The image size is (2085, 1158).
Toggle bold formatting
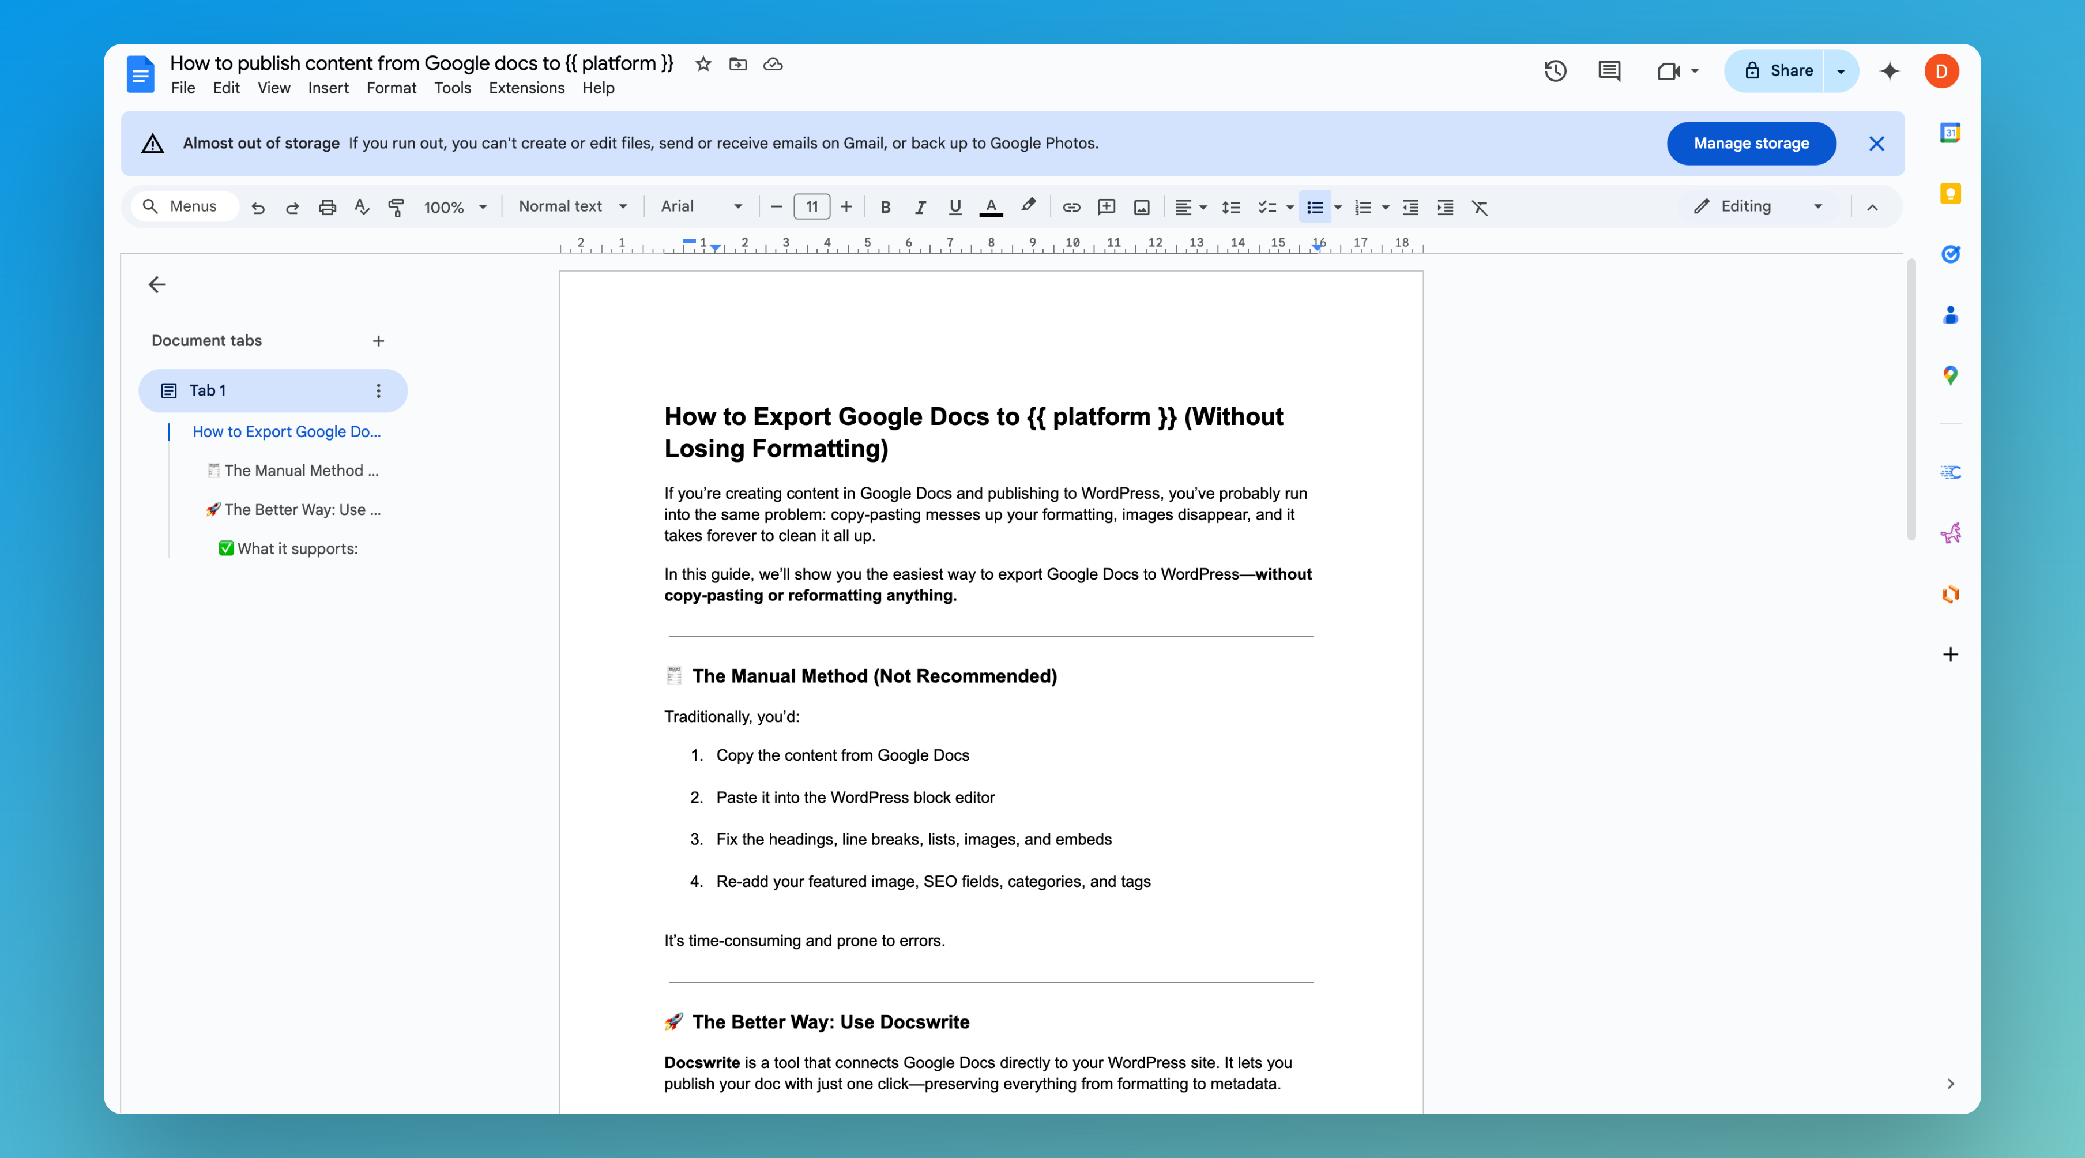886,207
